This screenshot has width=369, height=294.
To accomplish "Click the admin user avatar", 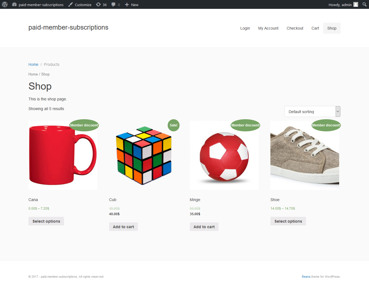I will 356,5.
